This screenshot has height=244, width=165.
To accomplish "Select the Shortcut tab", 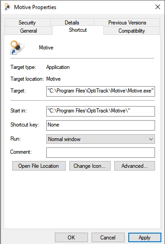I will [x=78, y=30].
